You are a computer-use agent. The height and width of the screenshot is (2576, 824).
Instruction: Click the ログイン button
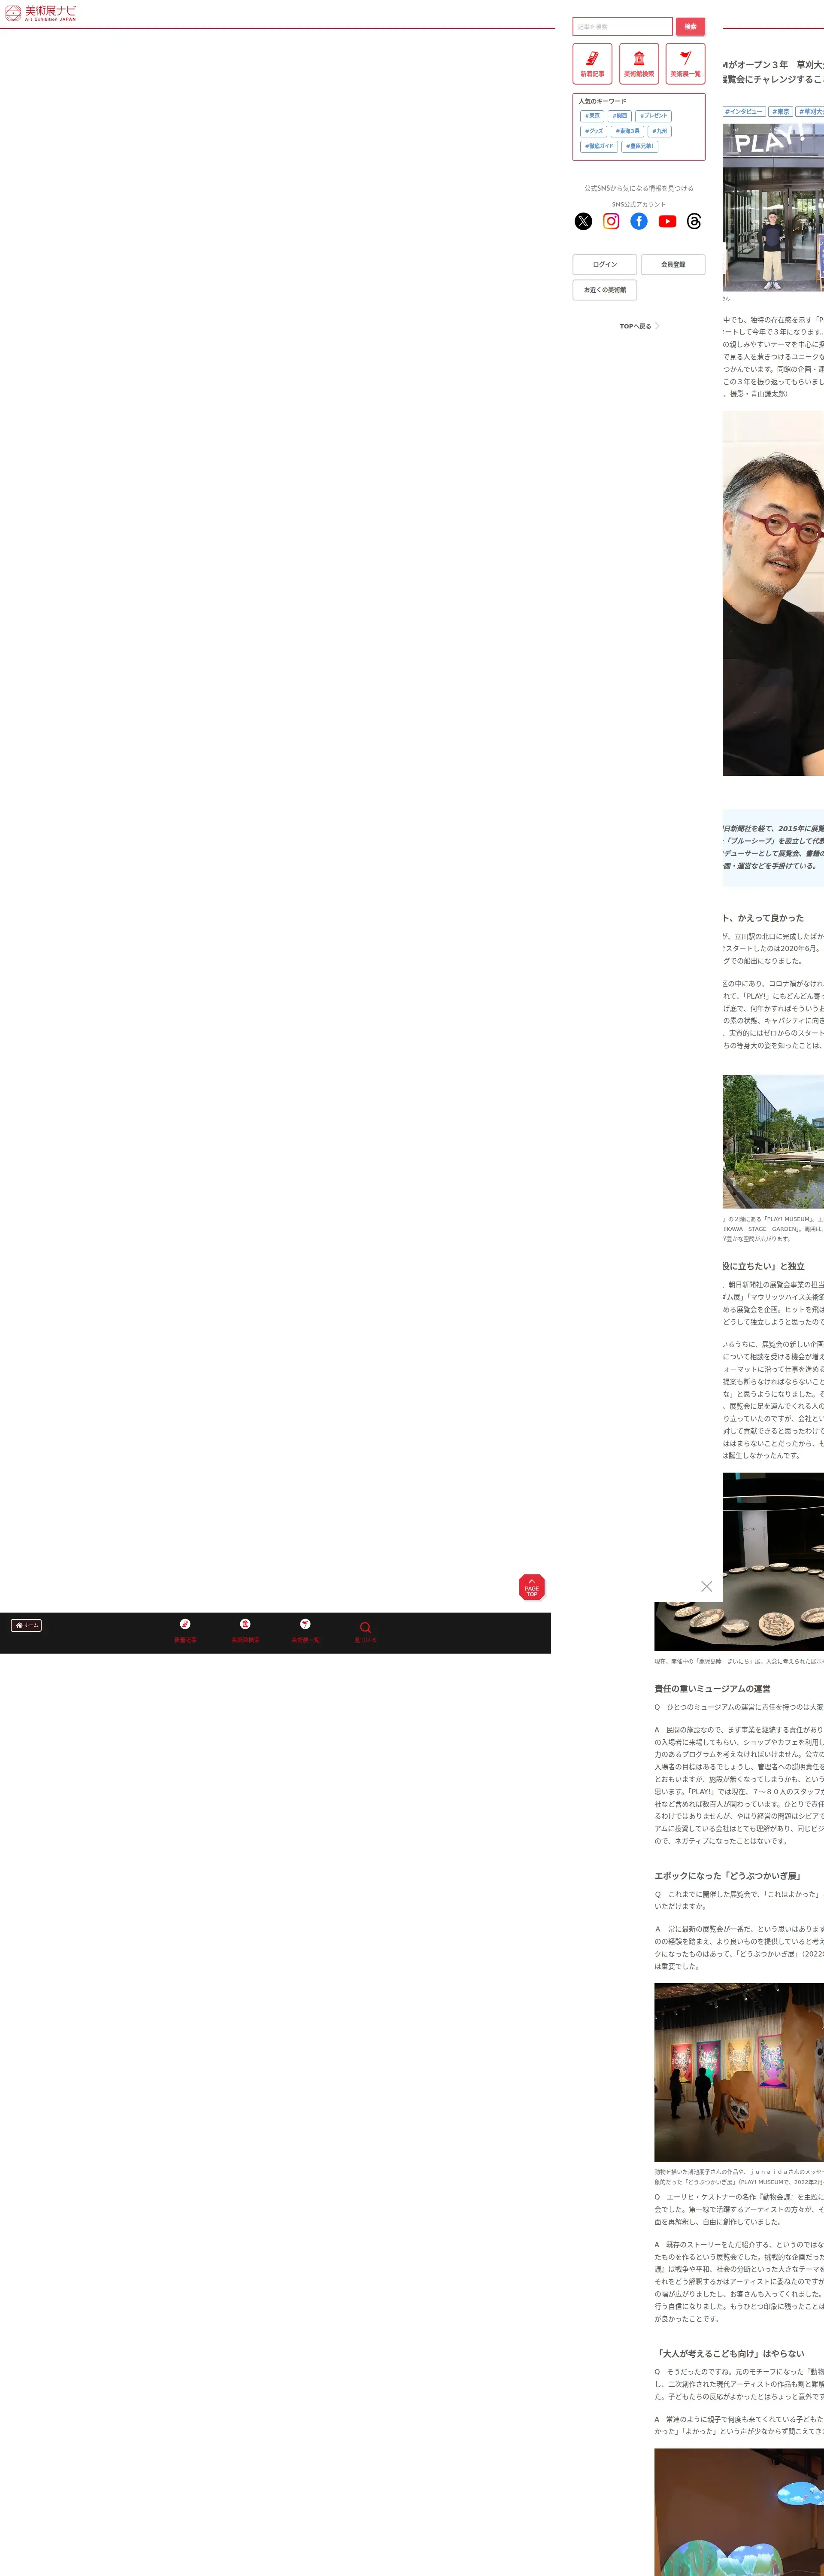(605, 265)
